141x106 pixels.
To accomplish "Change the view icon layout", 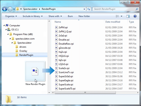I will [117, 16].
